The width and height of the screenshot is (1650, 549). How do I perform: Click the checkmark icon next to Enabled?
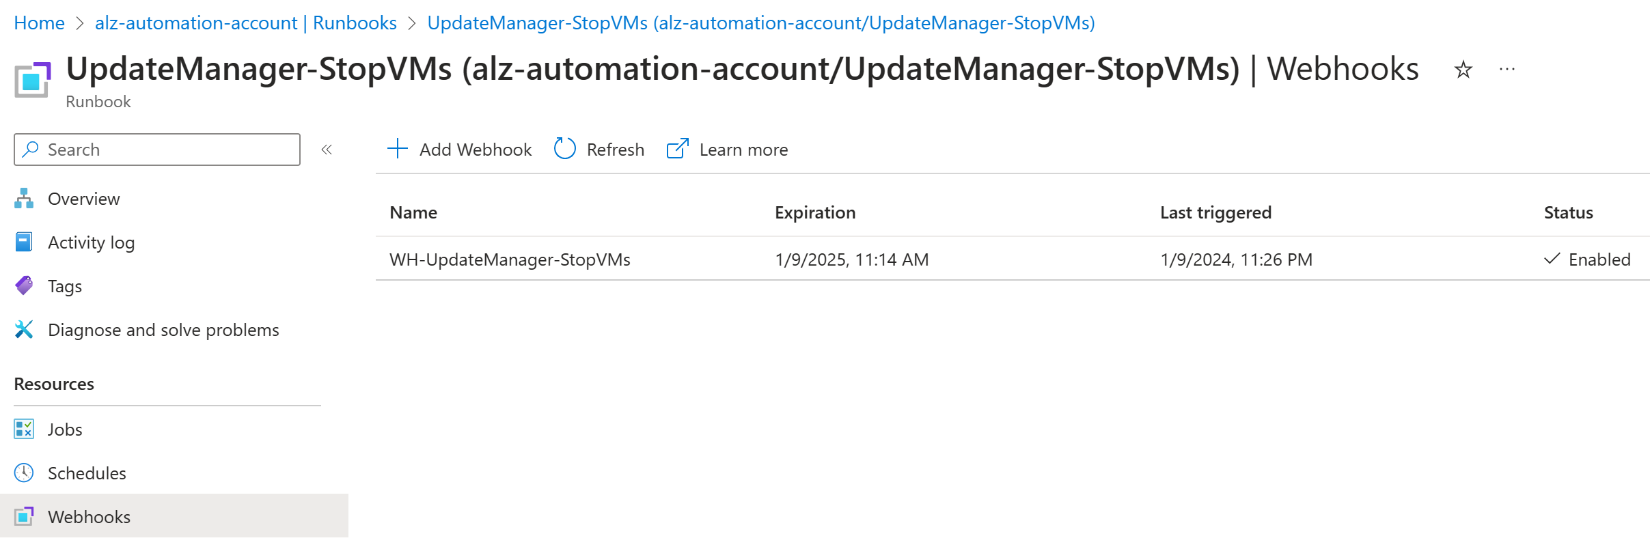(x=1552, y=258)
